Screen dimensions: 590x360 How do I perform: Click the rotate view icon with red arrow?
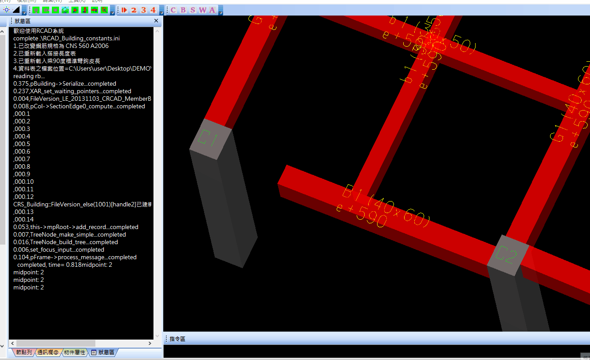[75, 10]
